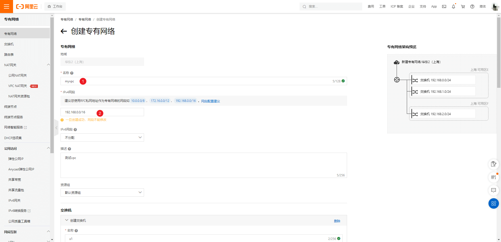Viewport: 501px width, 242px height.
Task: Open the 资源组 默认资源组 dropdown
Action: [102, 193]
